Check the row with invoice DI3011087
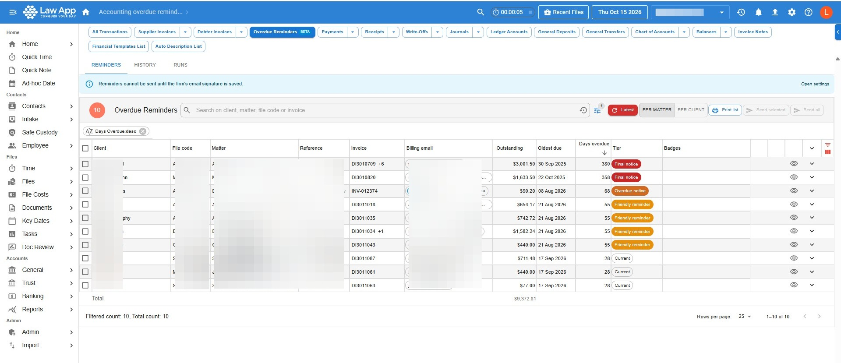 (x=85, y=258)
